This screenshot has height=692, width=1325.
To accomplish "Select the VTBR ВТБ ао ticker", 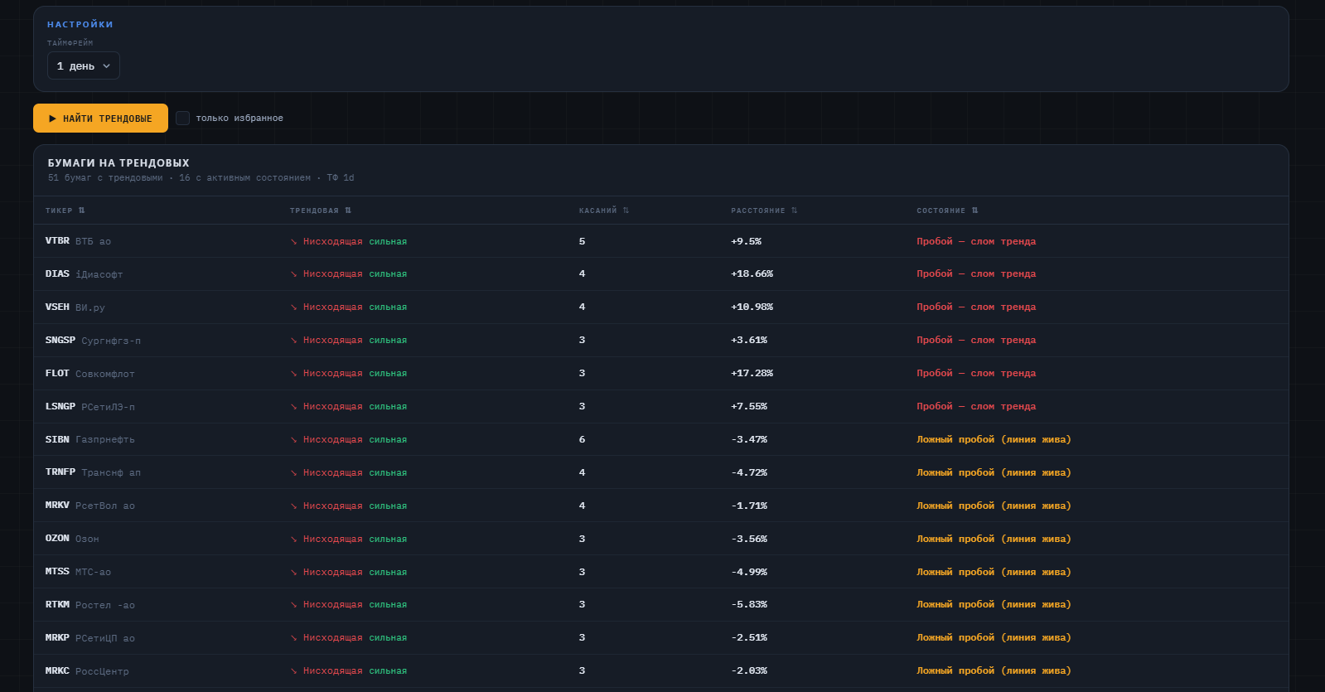I will [x=78, y=241].
